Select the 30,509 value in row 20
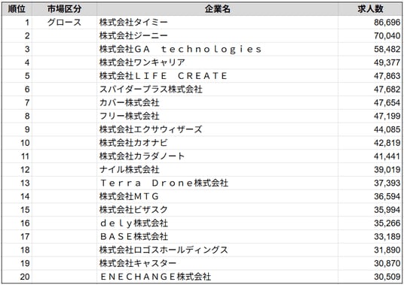Viewport: 404px width, 285px height. (x=387, y=277)
